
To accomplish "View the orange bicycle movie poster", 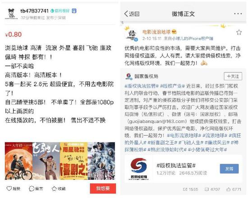I will 18,161.
